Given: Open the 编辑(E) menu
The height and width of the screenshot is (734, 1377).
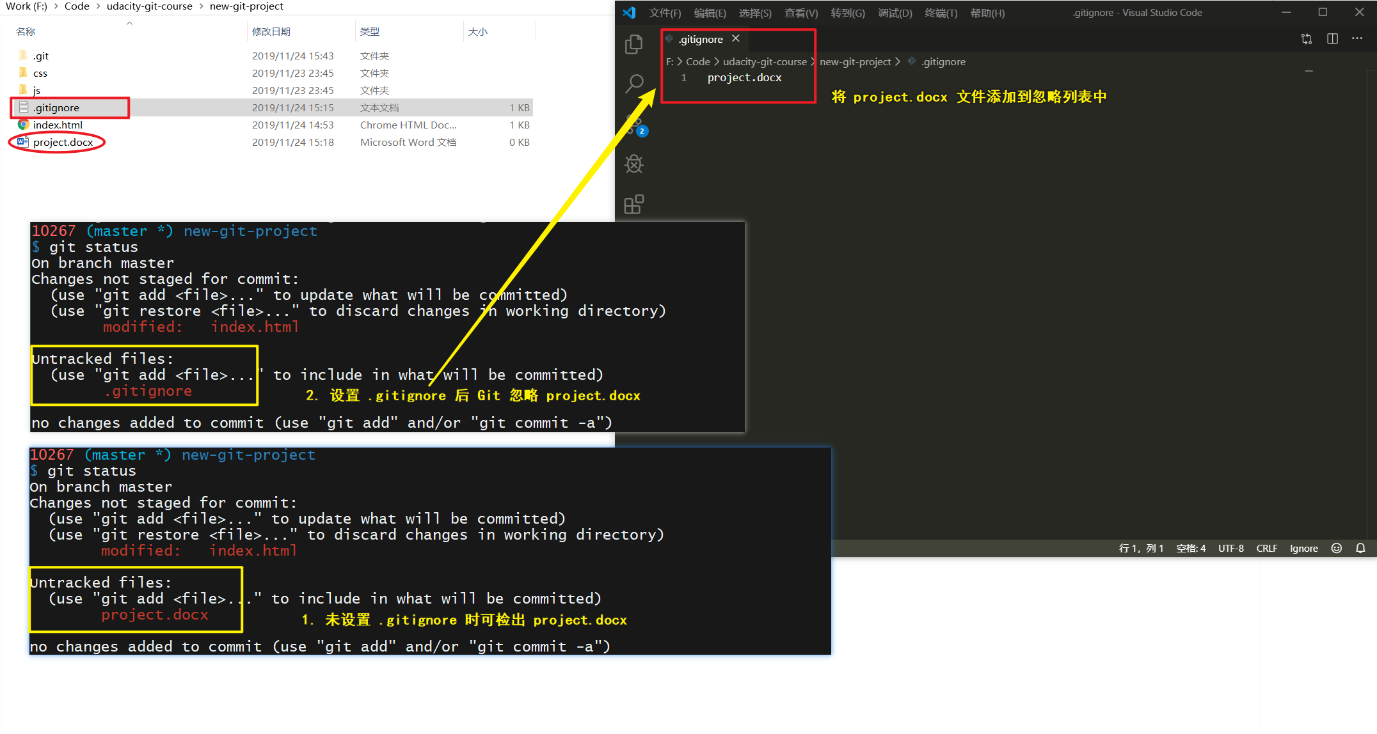Looking at the screenshot, I should (710, 13).
